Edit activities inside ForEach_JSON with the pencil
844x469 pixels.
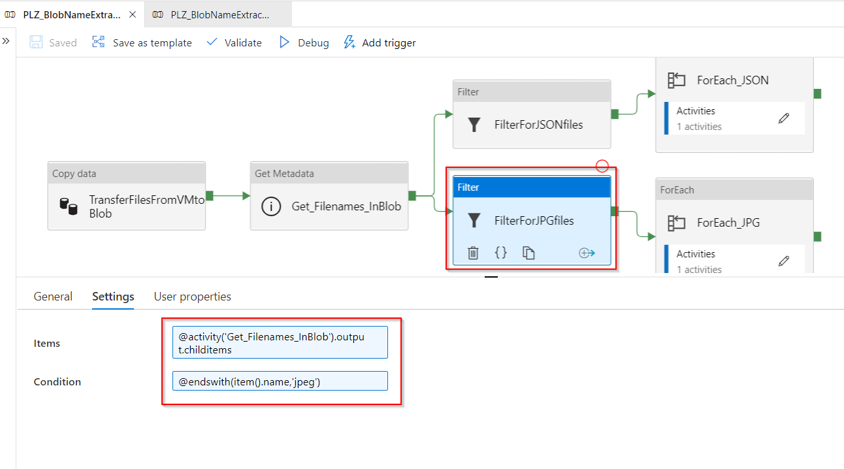click(x=783, y=118)
